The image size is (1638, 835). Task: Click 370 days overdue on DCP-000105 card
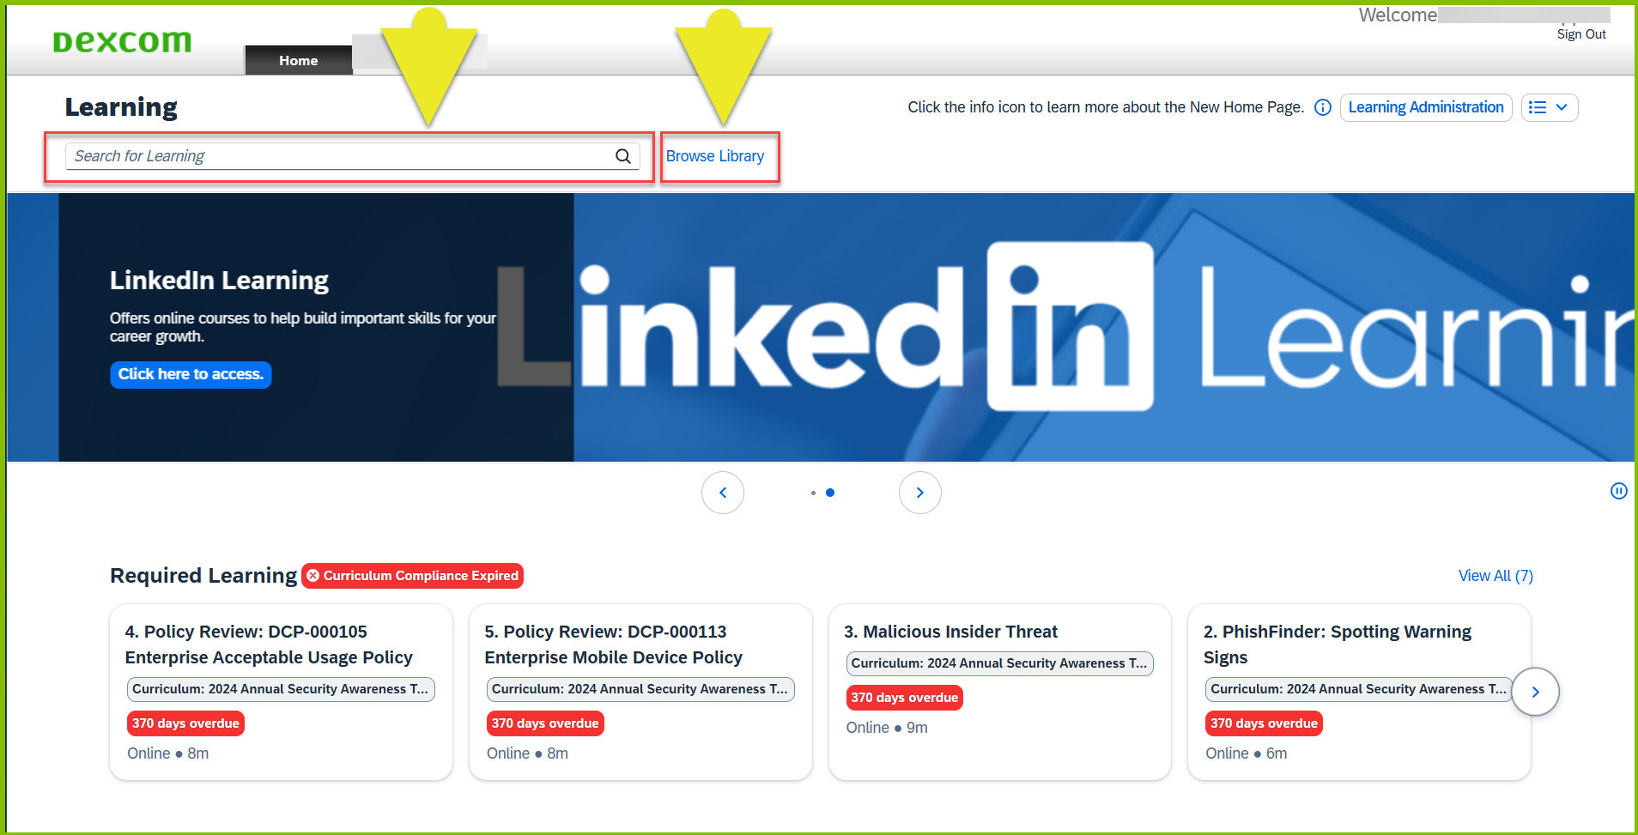pyautogui.click(x=185, y=723)
